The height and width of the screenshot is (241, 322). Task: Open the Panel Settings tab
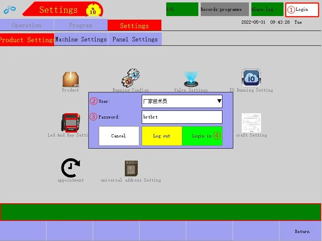(x=135, y=39)
